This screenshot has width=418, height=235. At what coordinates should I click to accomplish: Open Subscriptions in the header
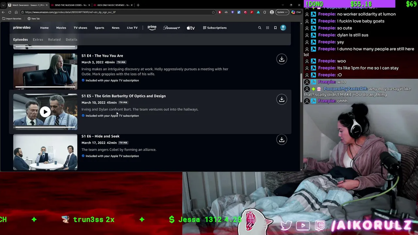215,28
